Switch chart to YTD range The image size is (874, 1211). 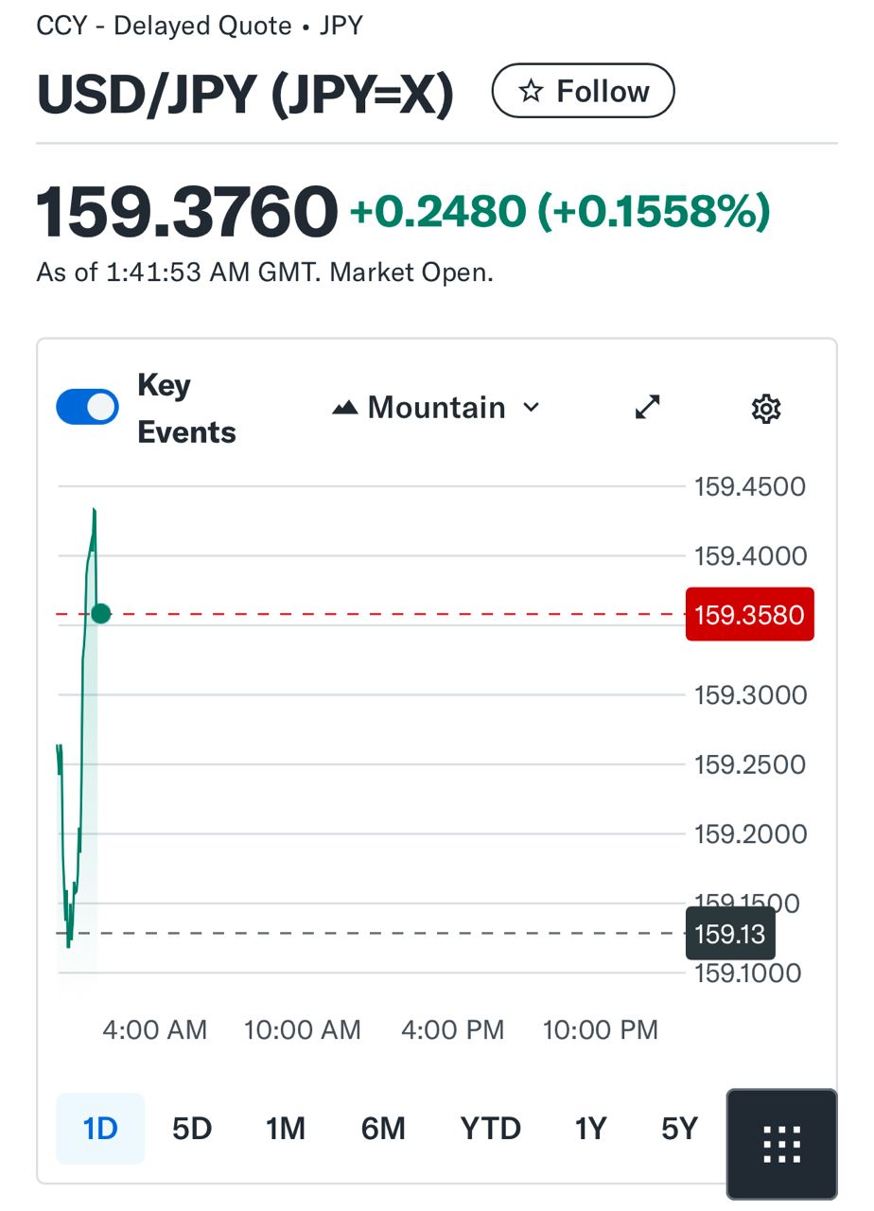click(490, 1129)
